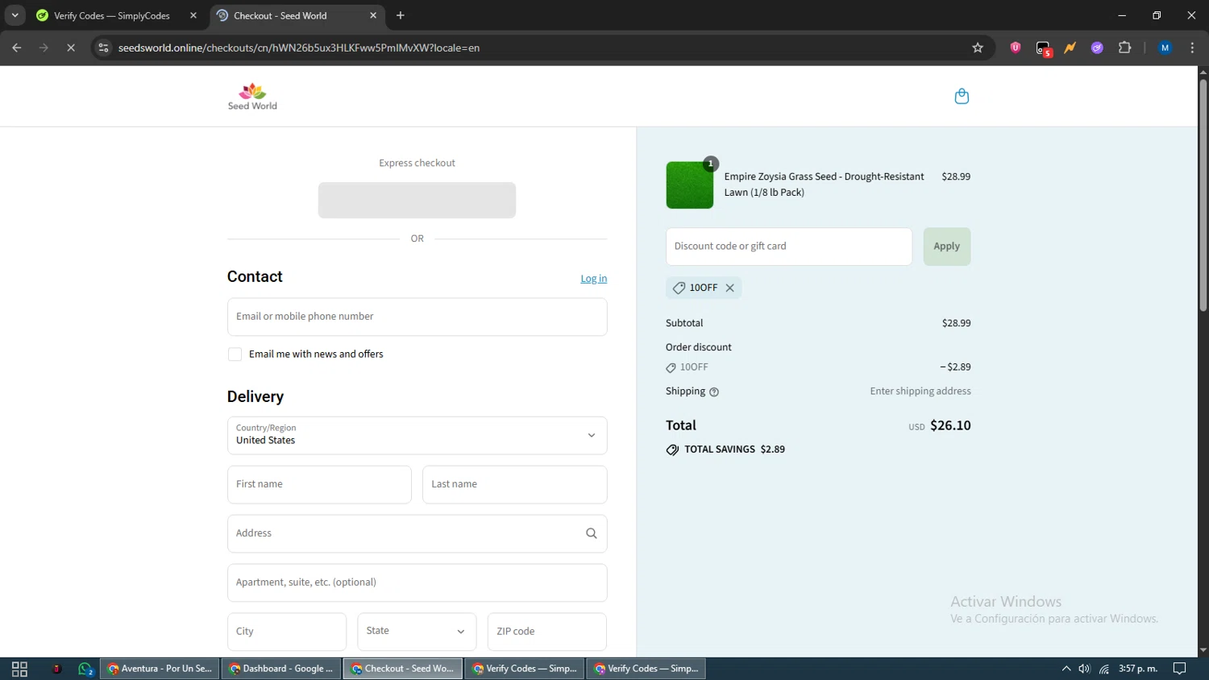This screenshot has height=680, width=1209.
Task: Go back to the previous page
Action: tap(17, 48)
